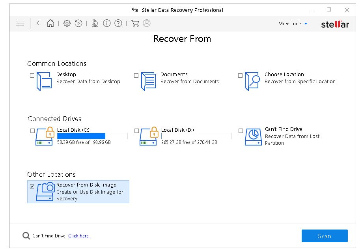Click the Recover from Disk Image camera icon

[x=45, y=192]
